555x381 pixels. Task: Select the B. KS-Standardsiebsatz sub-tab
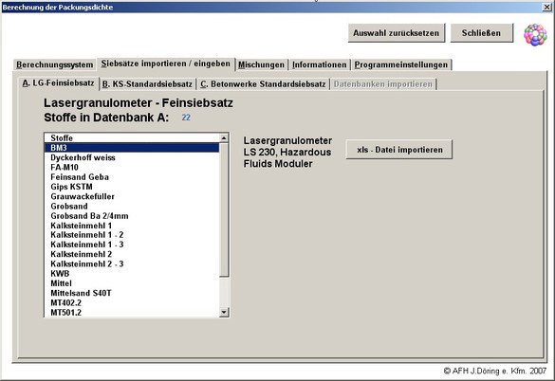tap(147, 84)
